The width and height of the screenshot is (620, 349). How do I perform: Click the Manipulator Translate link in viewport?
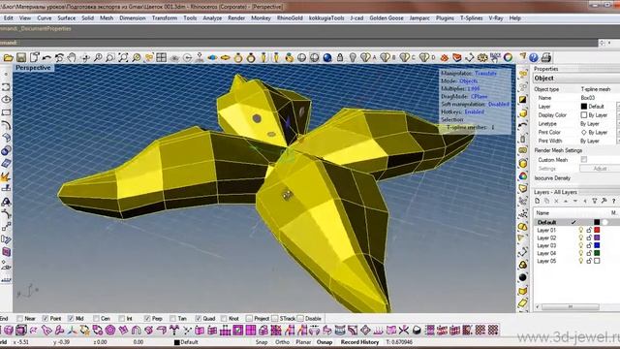pyautogui.click(x=485, y=74)
